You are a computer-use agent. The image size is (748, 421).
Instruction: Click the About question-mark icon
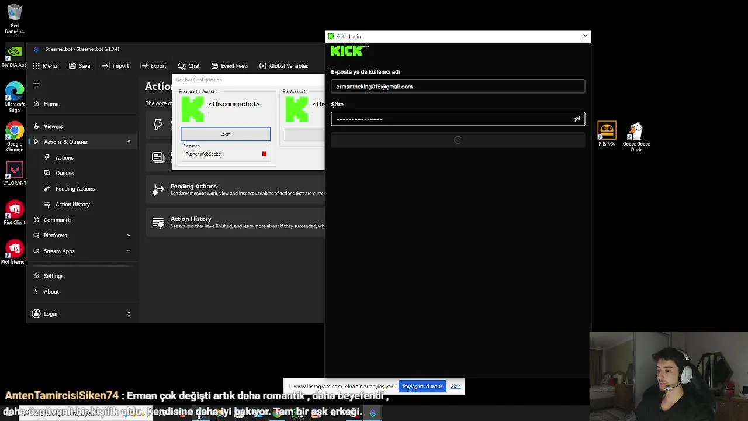pos(36,292)
